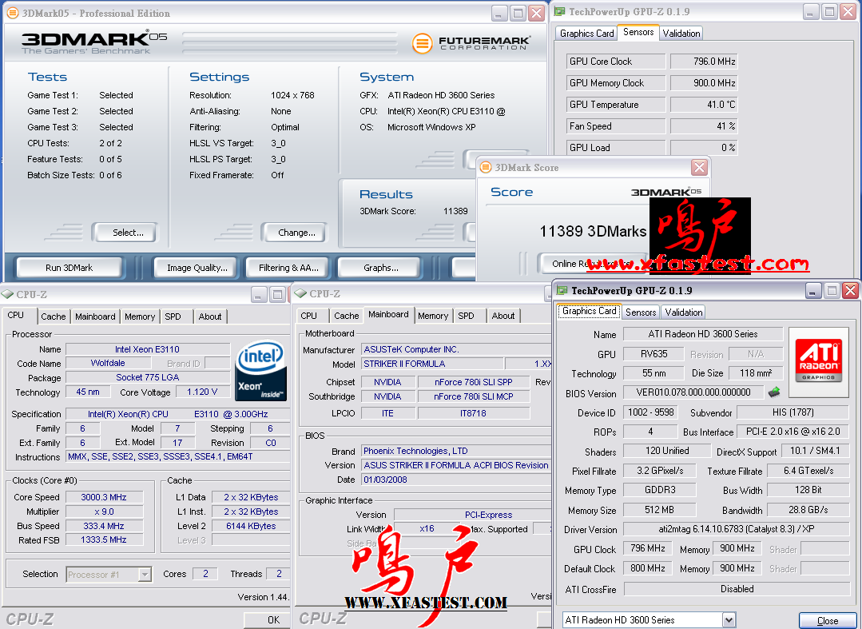Viewport: 862px width, 629px height.
Task: Click the Wolfdale code name field
Action: click(108, 363)
